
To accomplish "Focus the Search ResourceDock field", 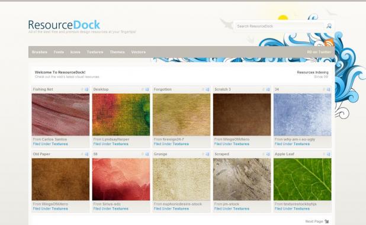I will click(280, 26).
